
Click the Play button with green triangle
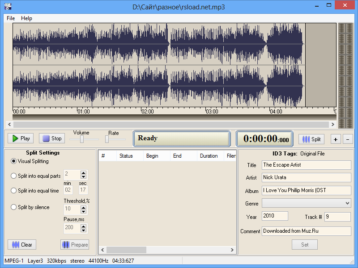21,138
